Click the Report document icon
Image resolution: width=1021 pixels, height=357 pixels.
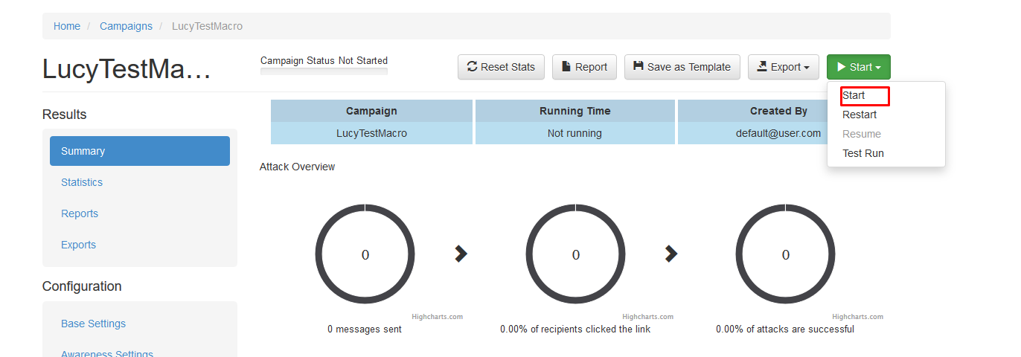[566, 67]
